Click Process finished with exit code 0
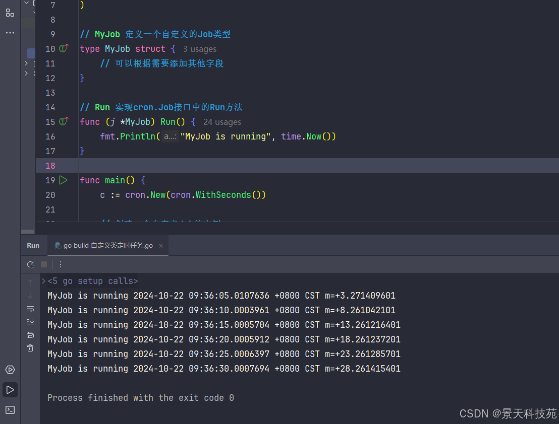 click(141, 398)
